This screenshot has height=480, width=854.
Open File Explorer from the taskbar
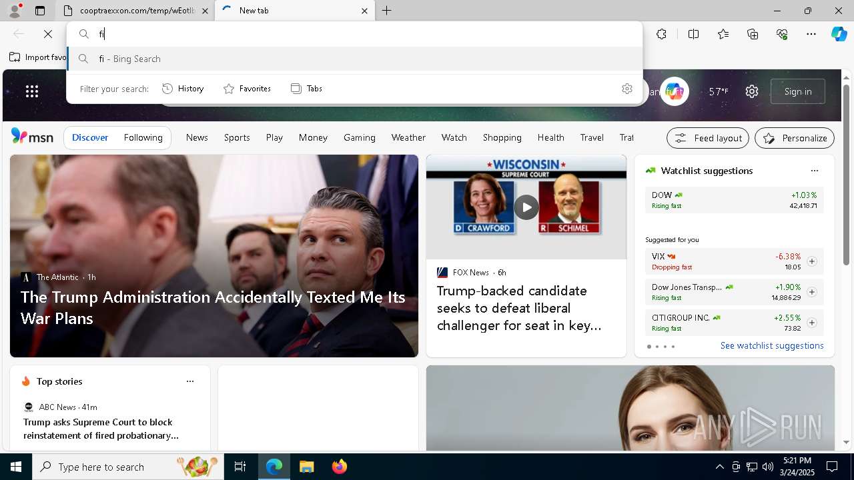(x=306, y=467)
